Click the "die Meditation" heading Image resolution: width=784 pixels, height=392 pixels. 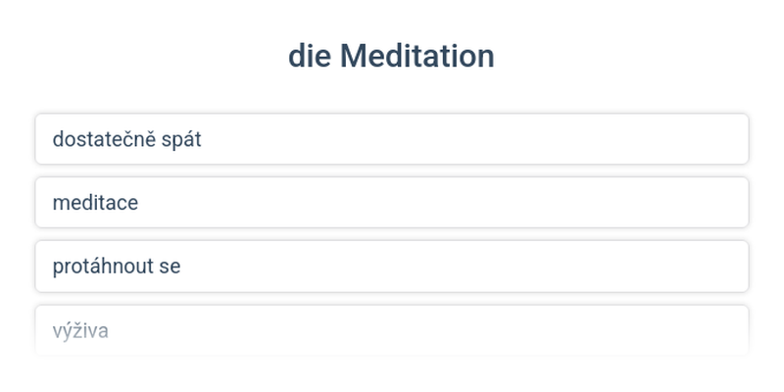coord(391,56)
